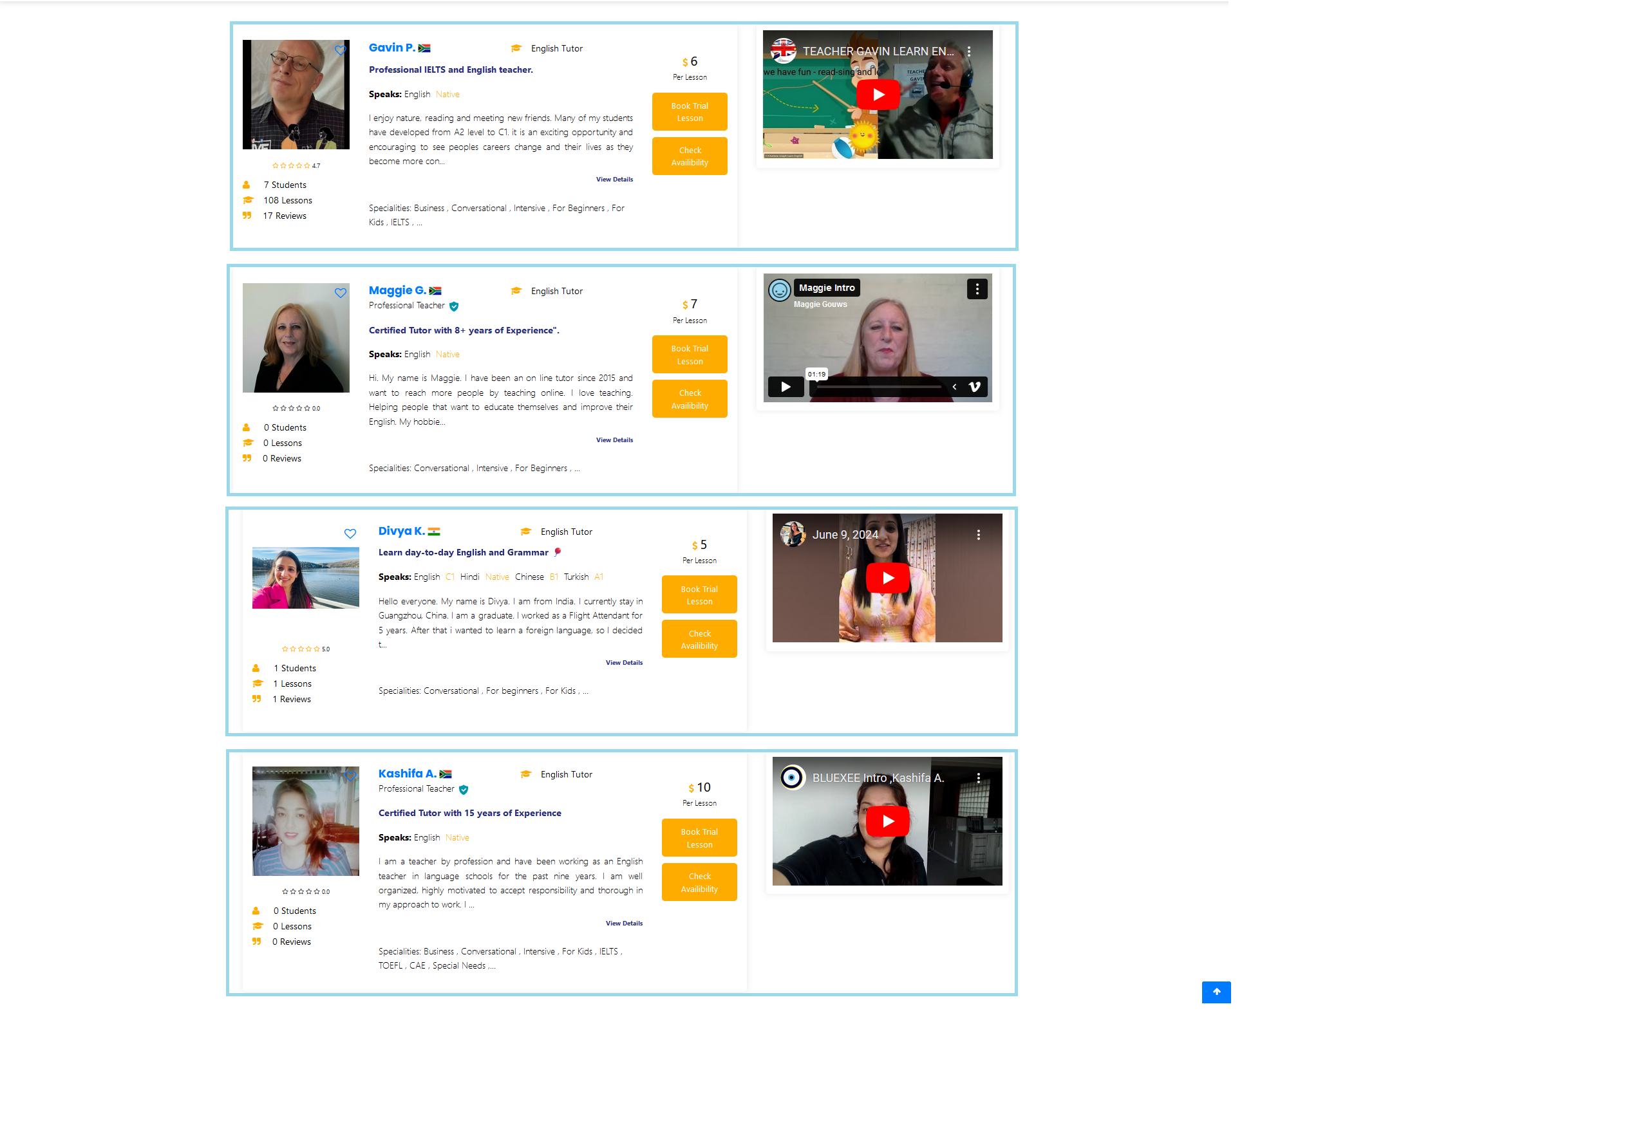Expand Vimeo controls chevron on Maggie video
Screen dimensions: 1647x1143
[954, 387]
